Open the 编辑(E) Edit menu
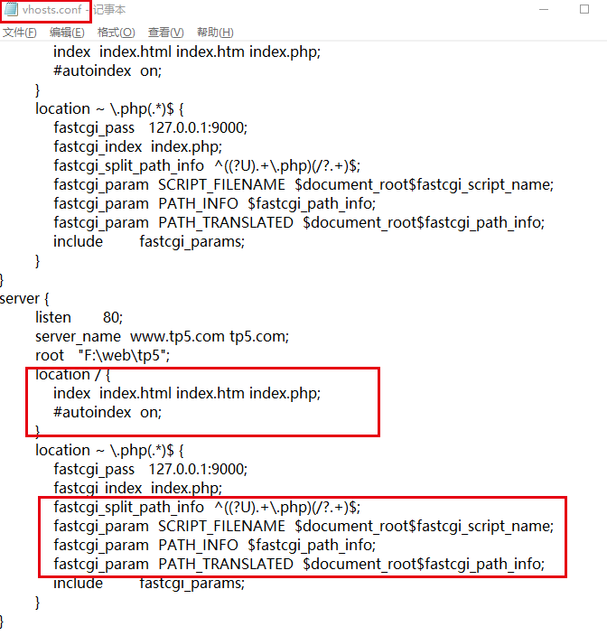 67,32
